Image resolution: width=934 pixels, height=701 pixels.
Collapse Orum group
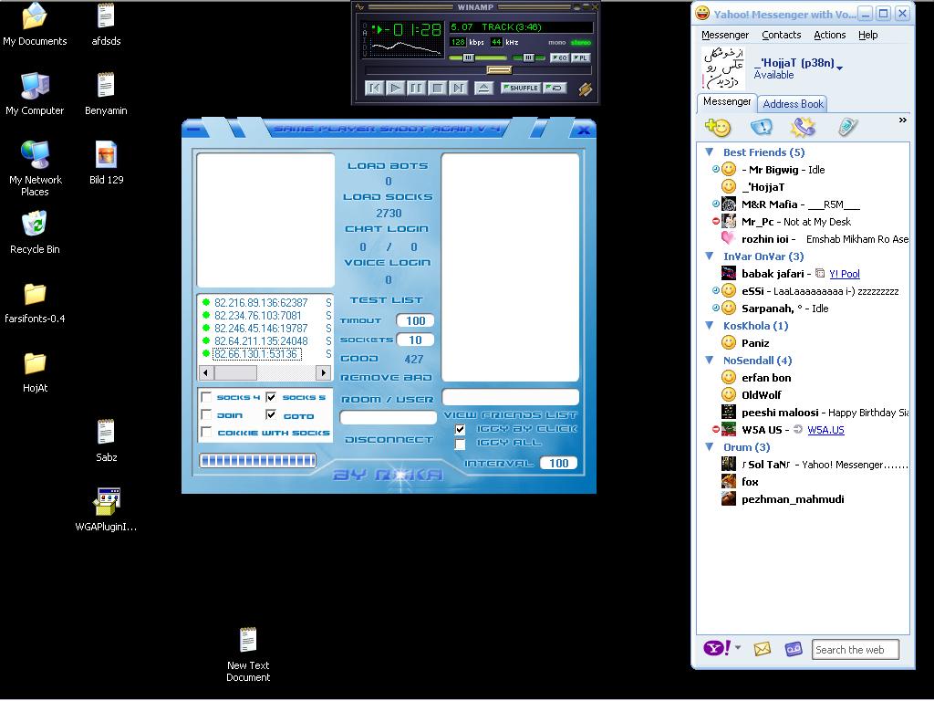(710, 446)
